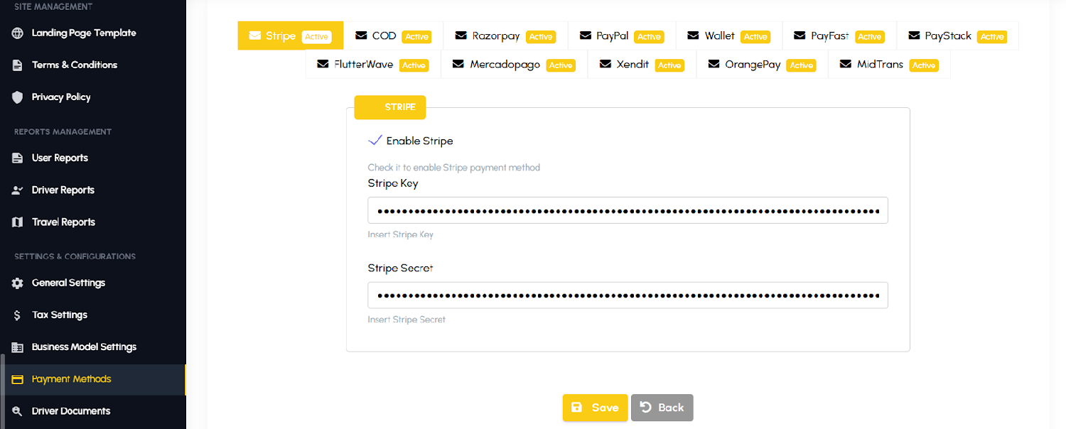Click the Driver Reports person icon
The height and width of the screenshot is (429, 1066).
click(18, 190)
